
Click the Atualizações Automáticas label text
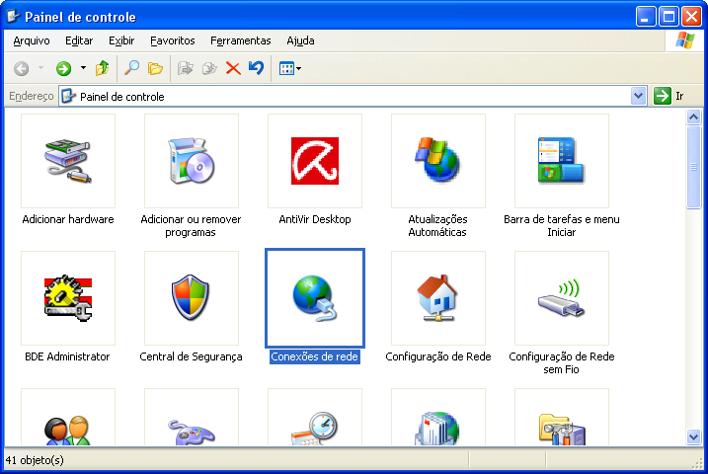click(x=437, y=226)
